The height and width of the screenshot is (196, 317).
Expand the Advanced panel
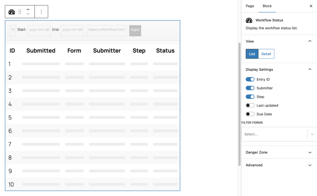click(x=279, y=165)
